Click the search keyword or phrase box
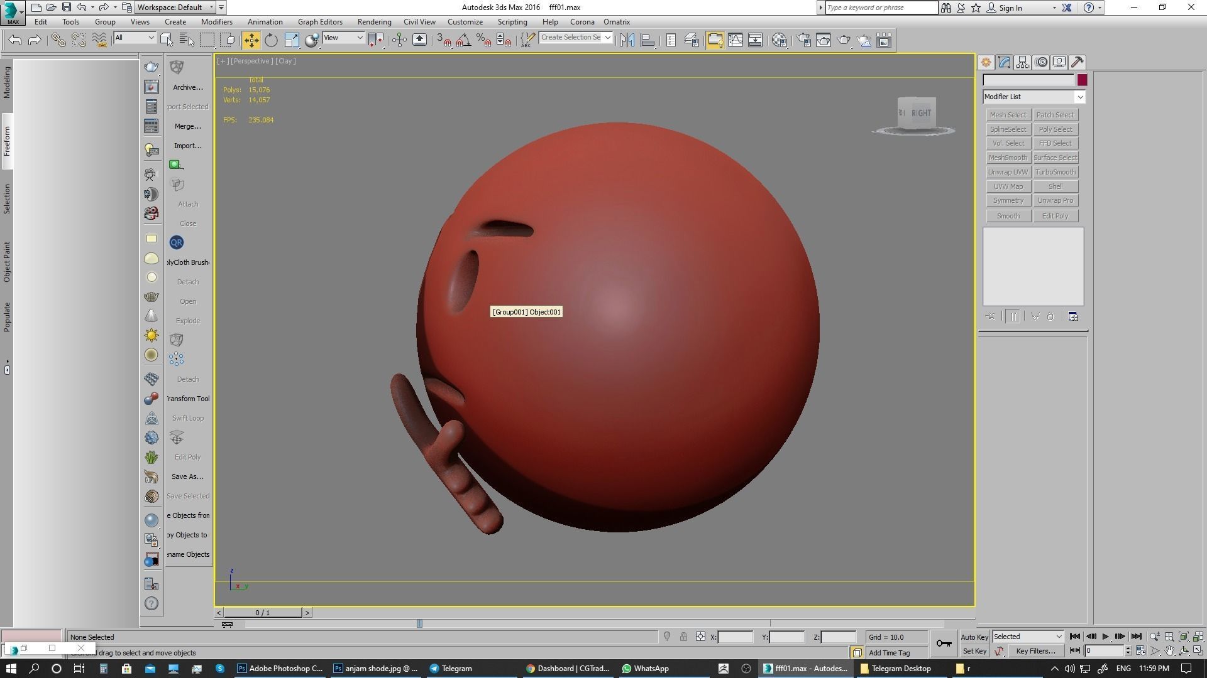Image resolution: width=1207 pixels, height=678 pixels. (x=881, y=8)
